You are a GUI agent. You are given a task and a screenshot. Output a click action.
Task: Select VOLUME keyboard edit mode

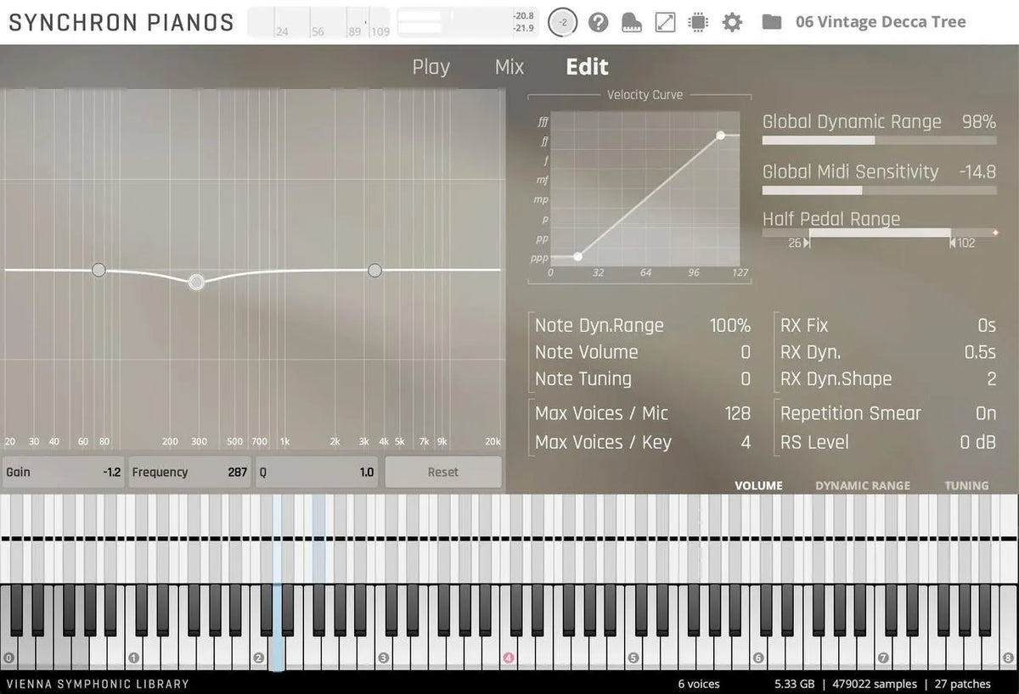point(758,485)
